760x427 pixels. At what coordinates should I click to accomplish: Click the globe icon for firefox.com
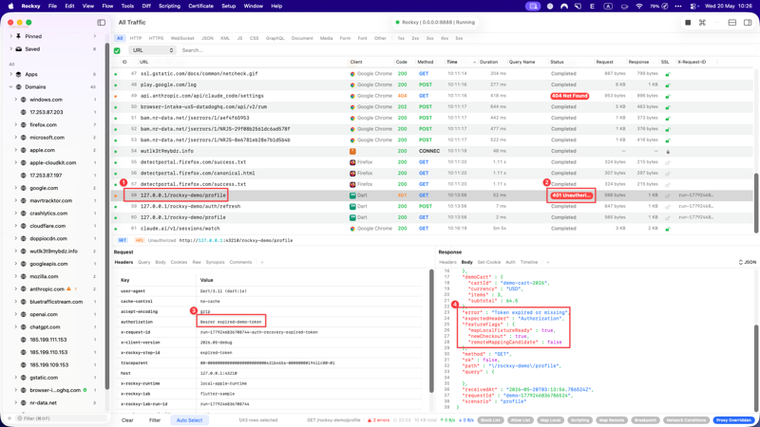pyautogui.click(x=23, y=125)
